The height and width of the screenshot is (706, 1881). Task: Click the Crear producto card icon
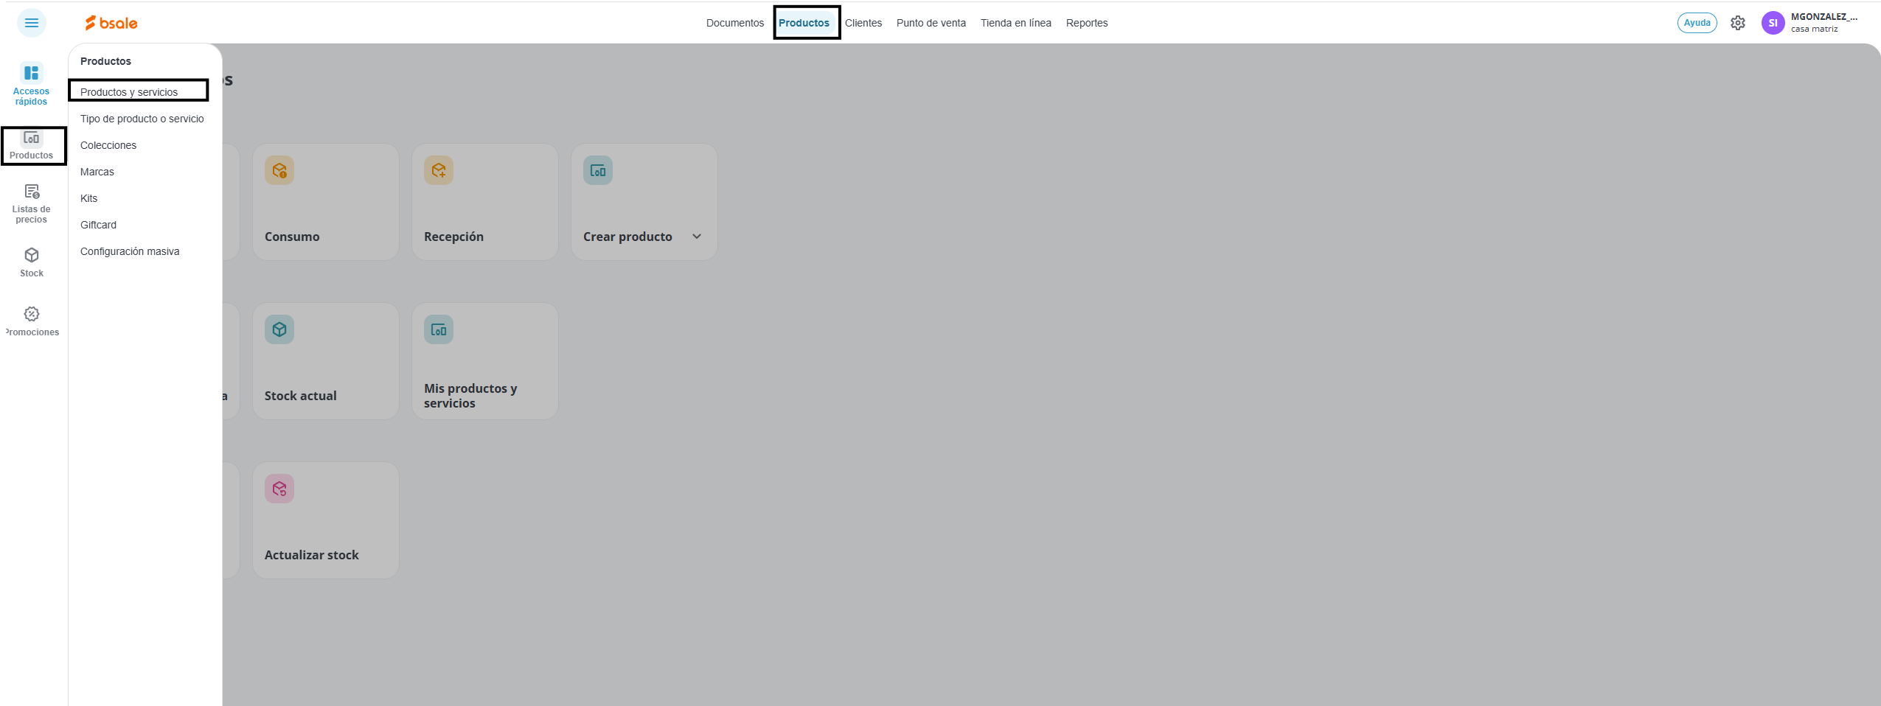point(598,170)
